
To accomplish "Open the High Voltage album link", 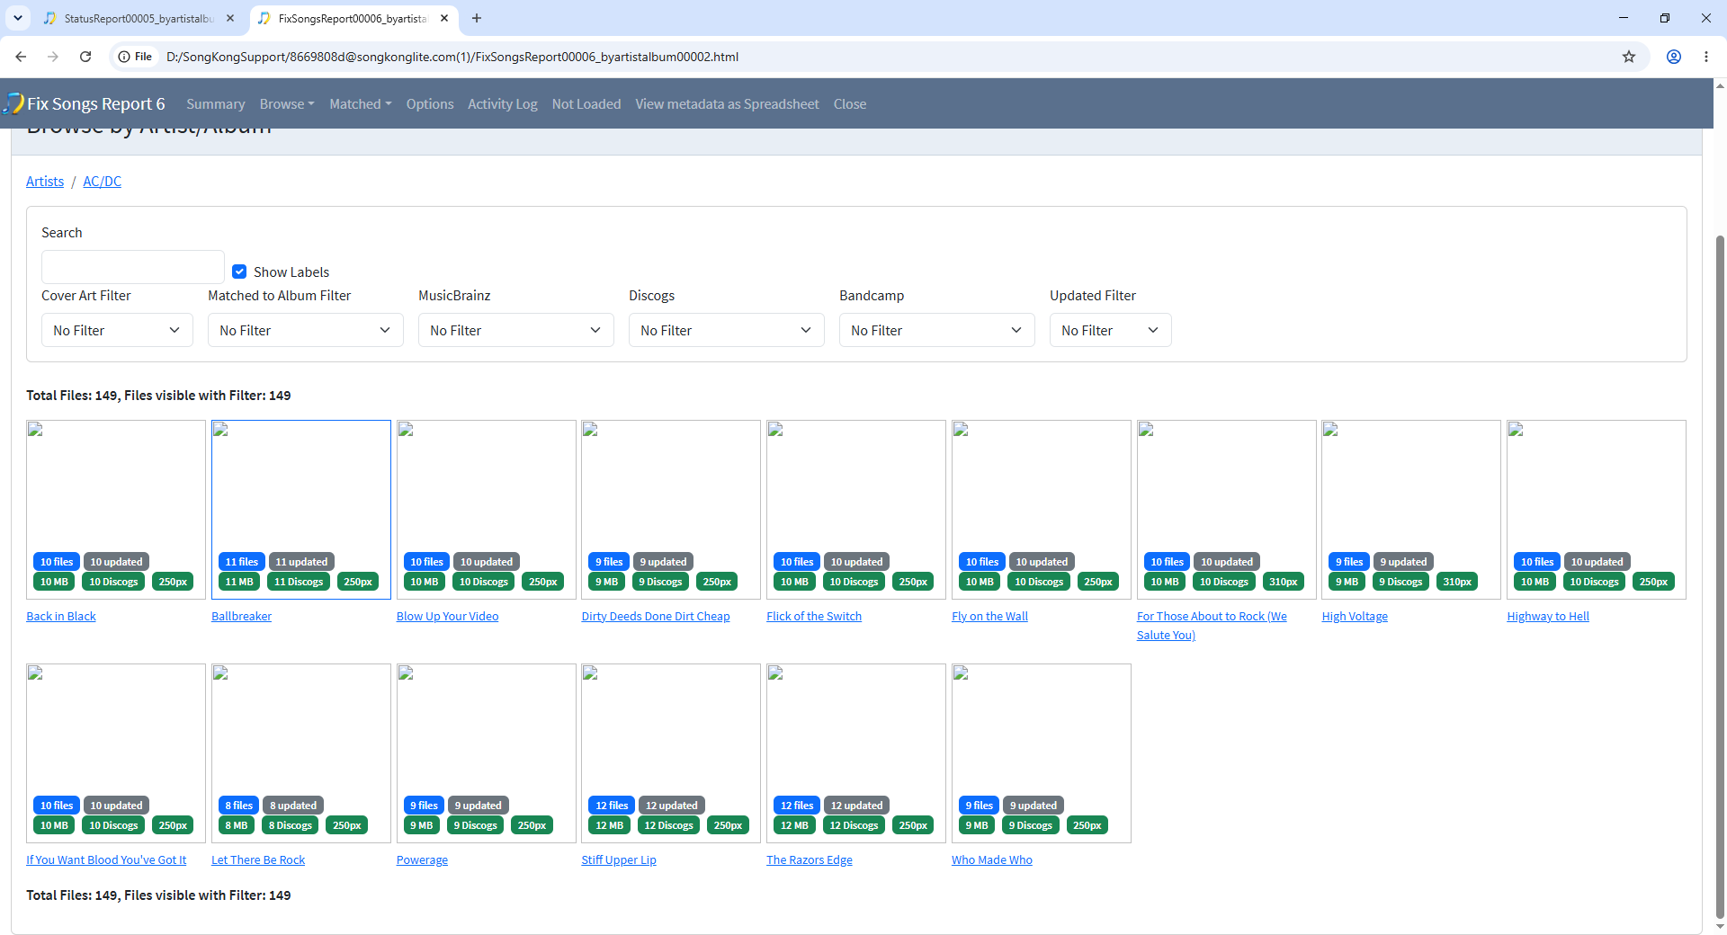I will point(1355,617).
